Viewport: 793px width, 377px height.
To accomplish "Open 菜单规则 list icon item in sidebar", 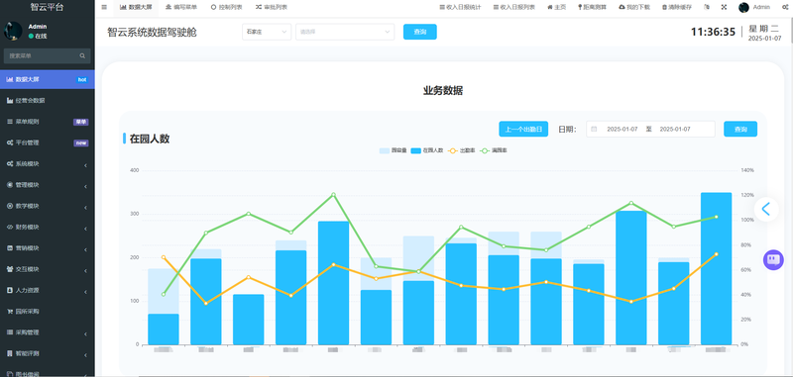I will (47, 122).
